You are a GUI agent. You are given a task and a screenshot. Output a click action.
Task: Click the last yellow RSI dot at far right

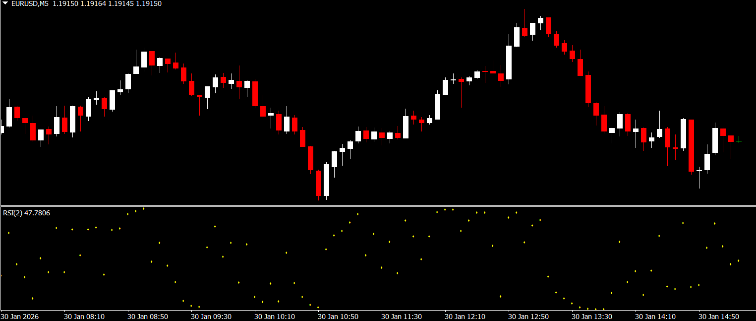(x=739, y=260)
